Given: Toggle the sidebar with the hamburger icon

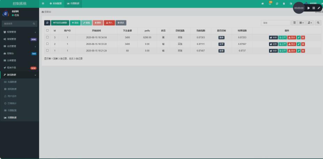Looking at the screenshot, I should pyautogui.click(x=43, y=3).
